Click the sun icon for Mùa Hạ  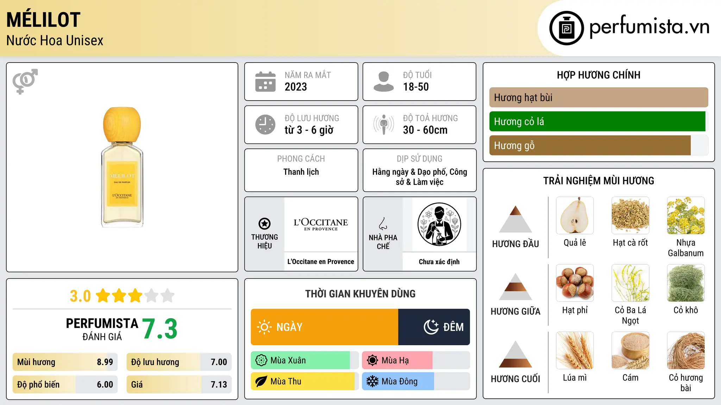coord(372,360)
